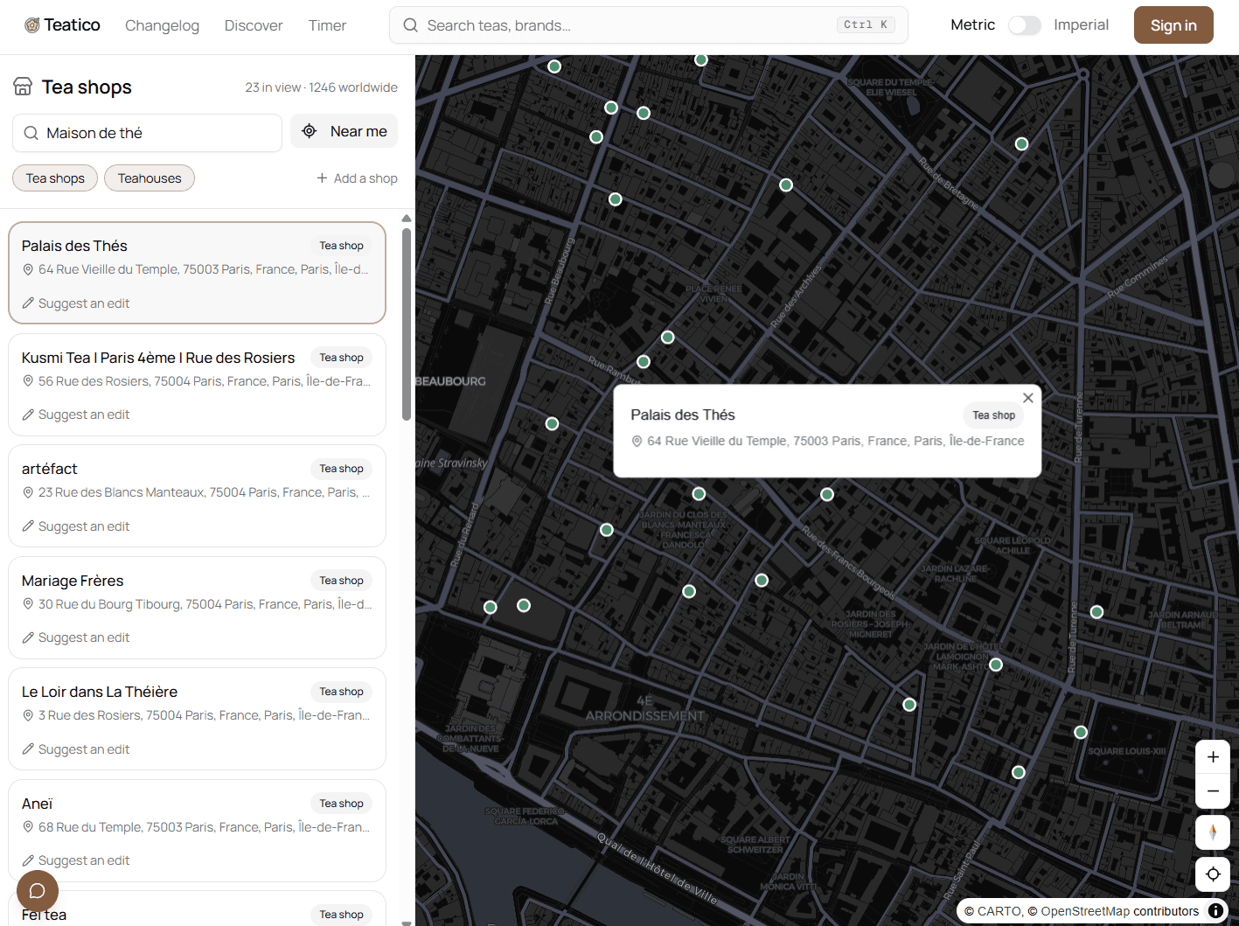Suggest an edit for Aneï
The width and height of the screenshot is (1239, 926).
pyautogui.click(x=76, y=860)
